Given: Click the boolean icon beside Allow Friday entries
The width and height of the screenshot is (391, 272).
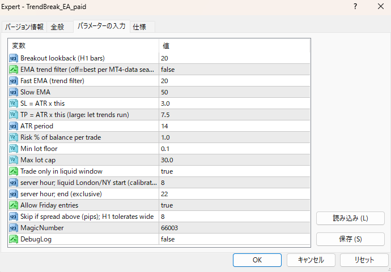Looking at the screenshot, I should (x=14, y=205).
